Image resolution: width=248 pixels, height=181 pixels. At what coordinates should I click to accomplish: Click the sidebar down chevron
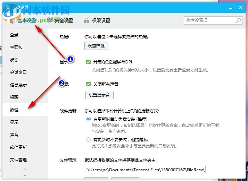25,175
